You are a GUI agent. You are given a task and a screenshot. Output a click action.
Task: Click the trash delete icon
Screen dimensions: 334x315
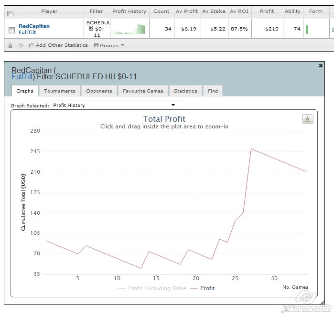click(11, 45)
